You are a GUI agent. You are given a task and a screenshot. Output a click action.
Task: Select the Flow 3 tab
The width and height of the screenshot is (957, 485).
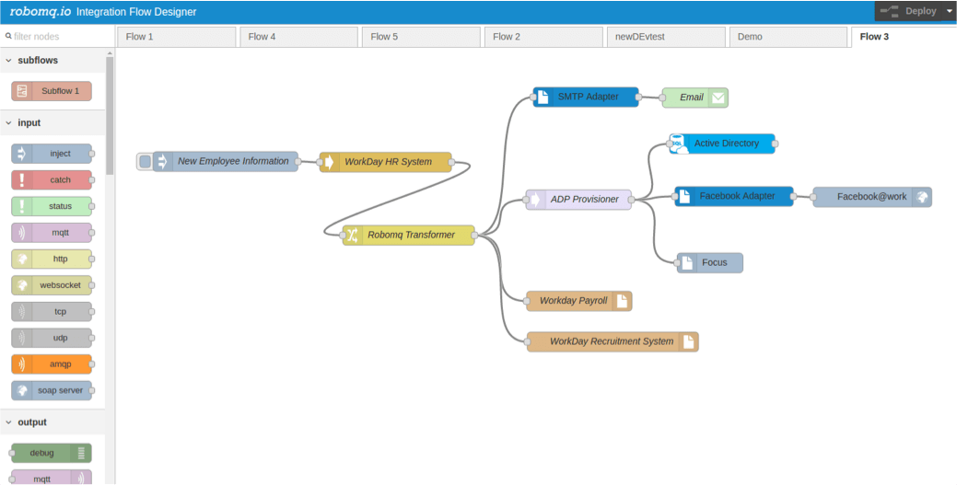(x=904, y=37)
